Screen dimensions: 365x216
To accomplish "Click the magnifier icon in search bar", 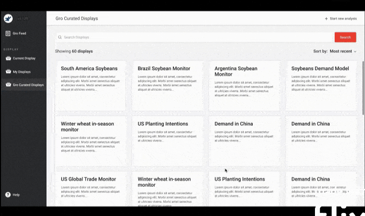I will click(x=60, y=37).
